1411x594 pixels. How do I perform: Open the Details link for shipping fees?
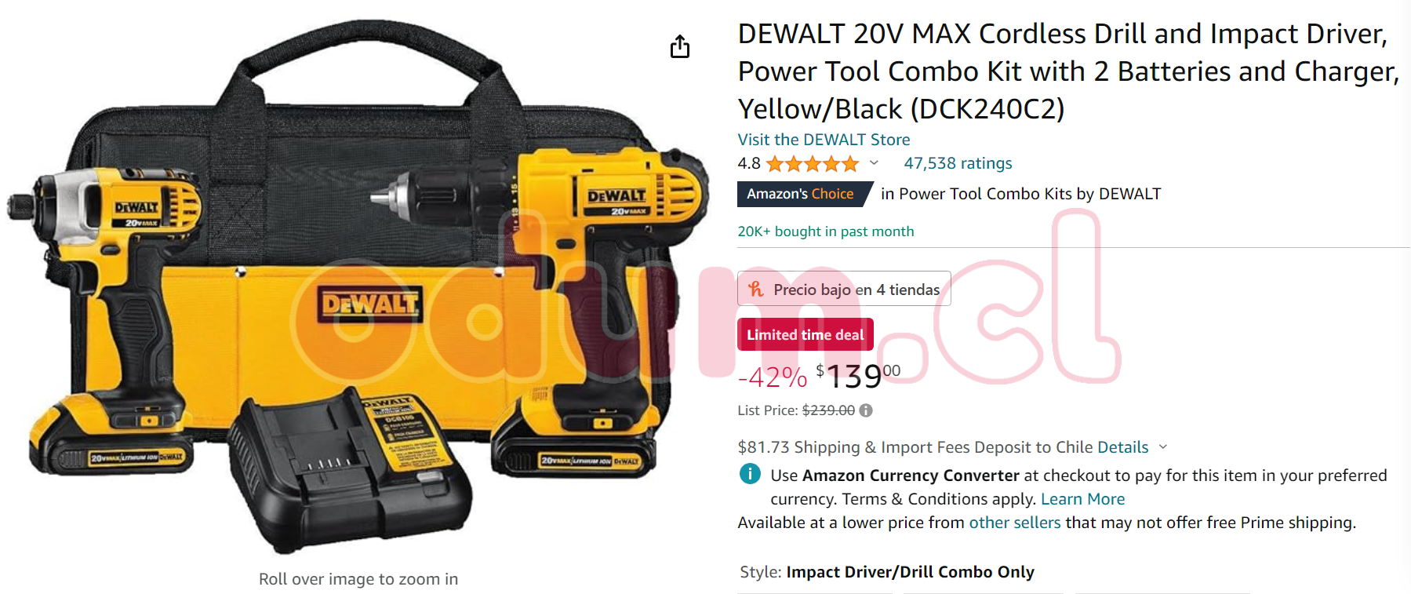[x=1122, y=447]
